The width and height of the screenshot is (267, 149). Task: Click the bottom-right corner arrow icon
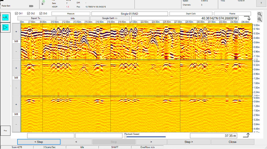point(246,135)
